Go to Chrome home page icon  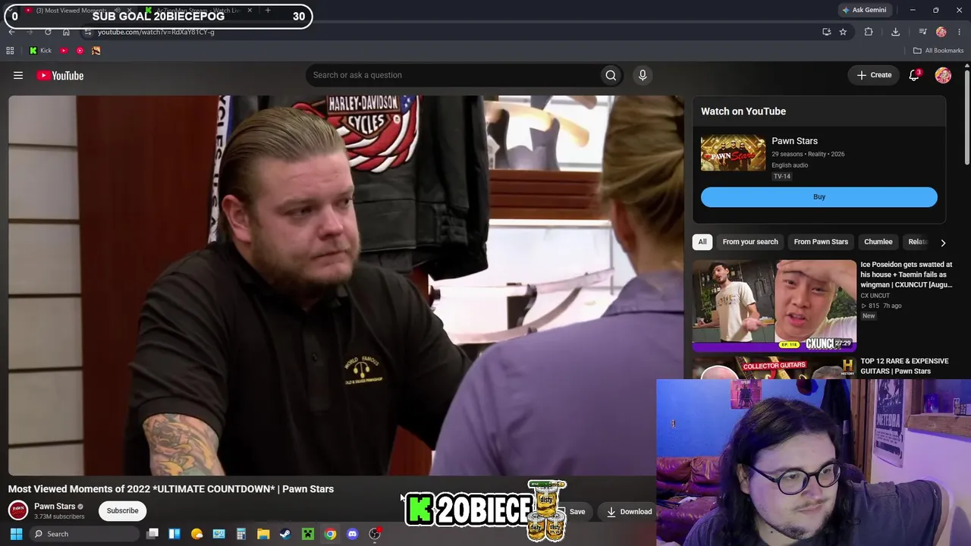pos(66,32)
